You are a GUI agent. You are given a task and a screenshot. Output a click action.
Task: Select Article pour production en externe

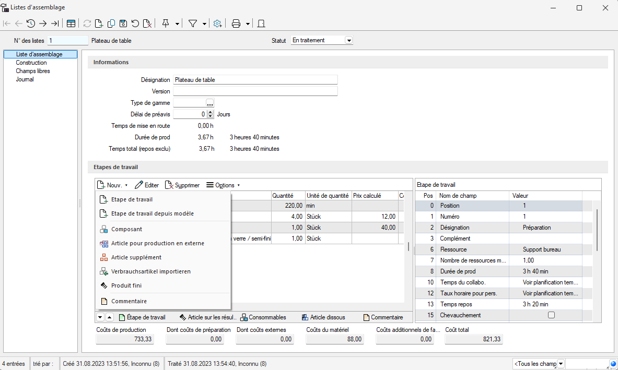click(157, 243)
